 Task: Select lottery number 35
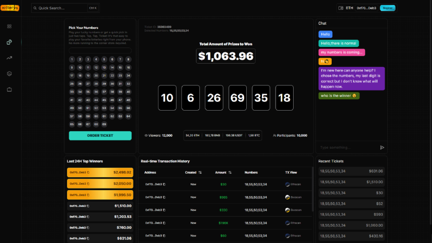point(88,92)
